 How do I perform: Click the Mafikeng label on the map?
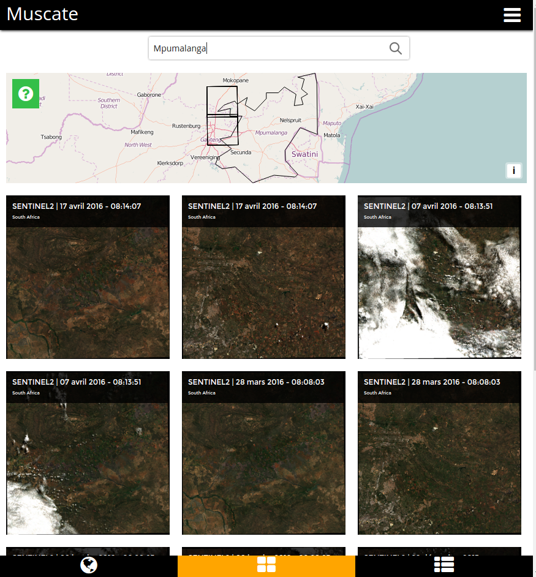(x=142, y=132)
